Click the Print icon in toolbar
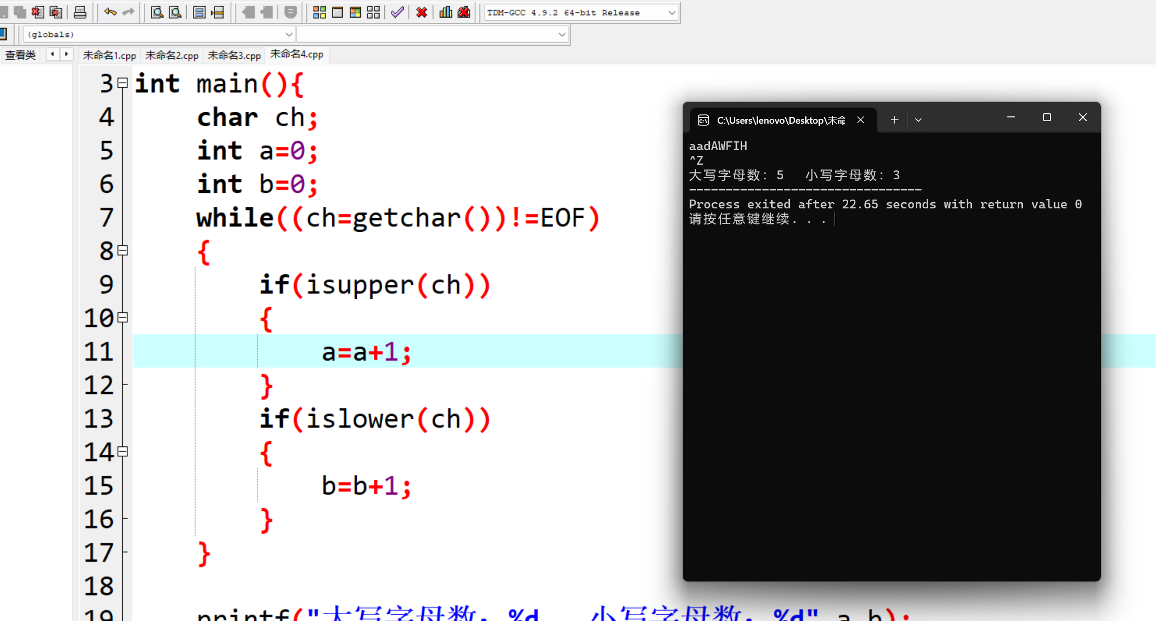Screen dimensions: 1156x621 coord(80,12)
